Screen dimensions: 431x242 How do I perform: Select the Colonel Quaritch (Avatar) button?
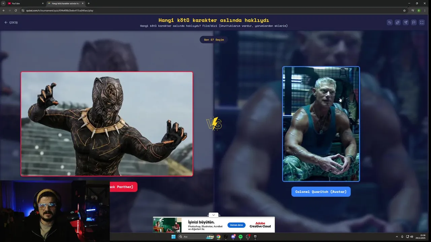(321, 192)
